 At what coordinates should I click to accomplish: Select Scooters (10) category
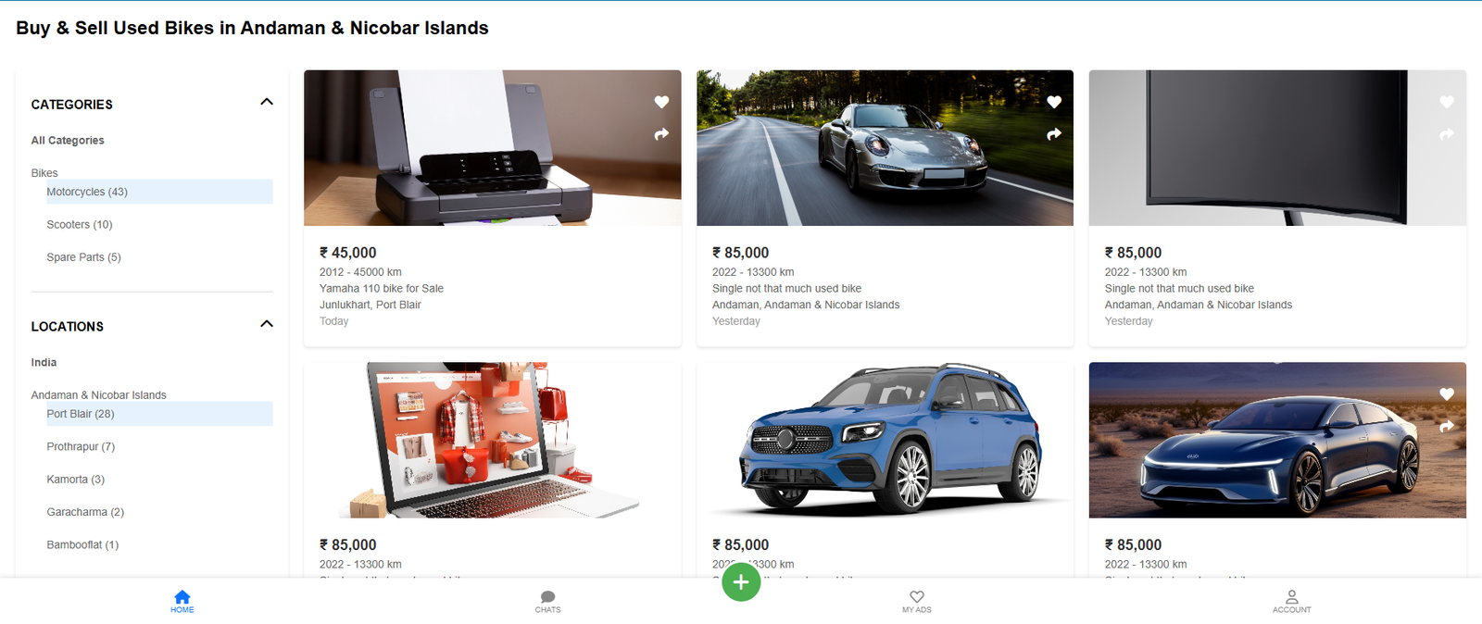(80, 224)
